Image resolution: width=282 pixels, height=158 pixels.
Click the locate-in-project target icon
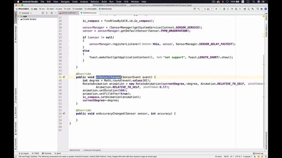point(43,13)
